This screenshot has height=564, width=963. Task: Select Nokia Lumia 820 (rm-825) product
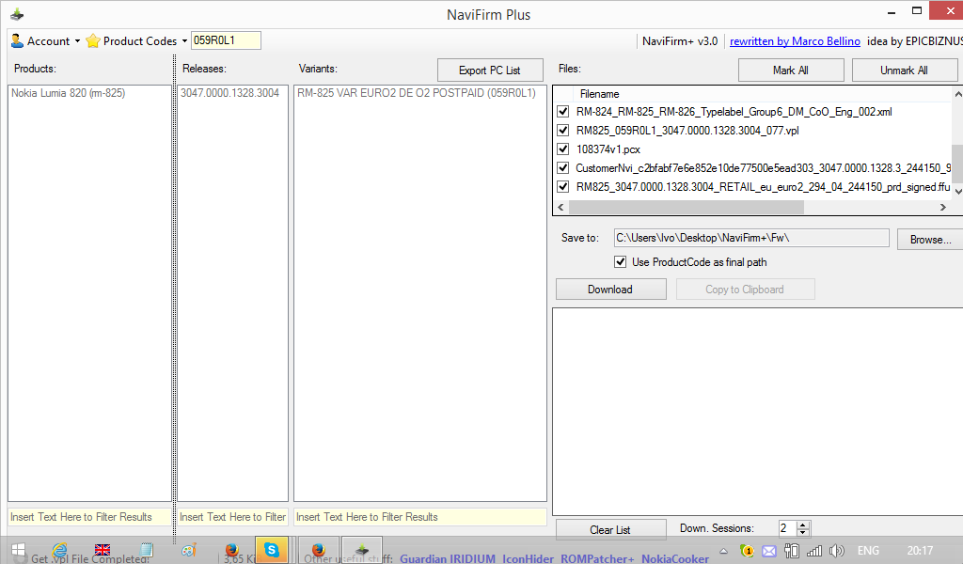(68, 93)
